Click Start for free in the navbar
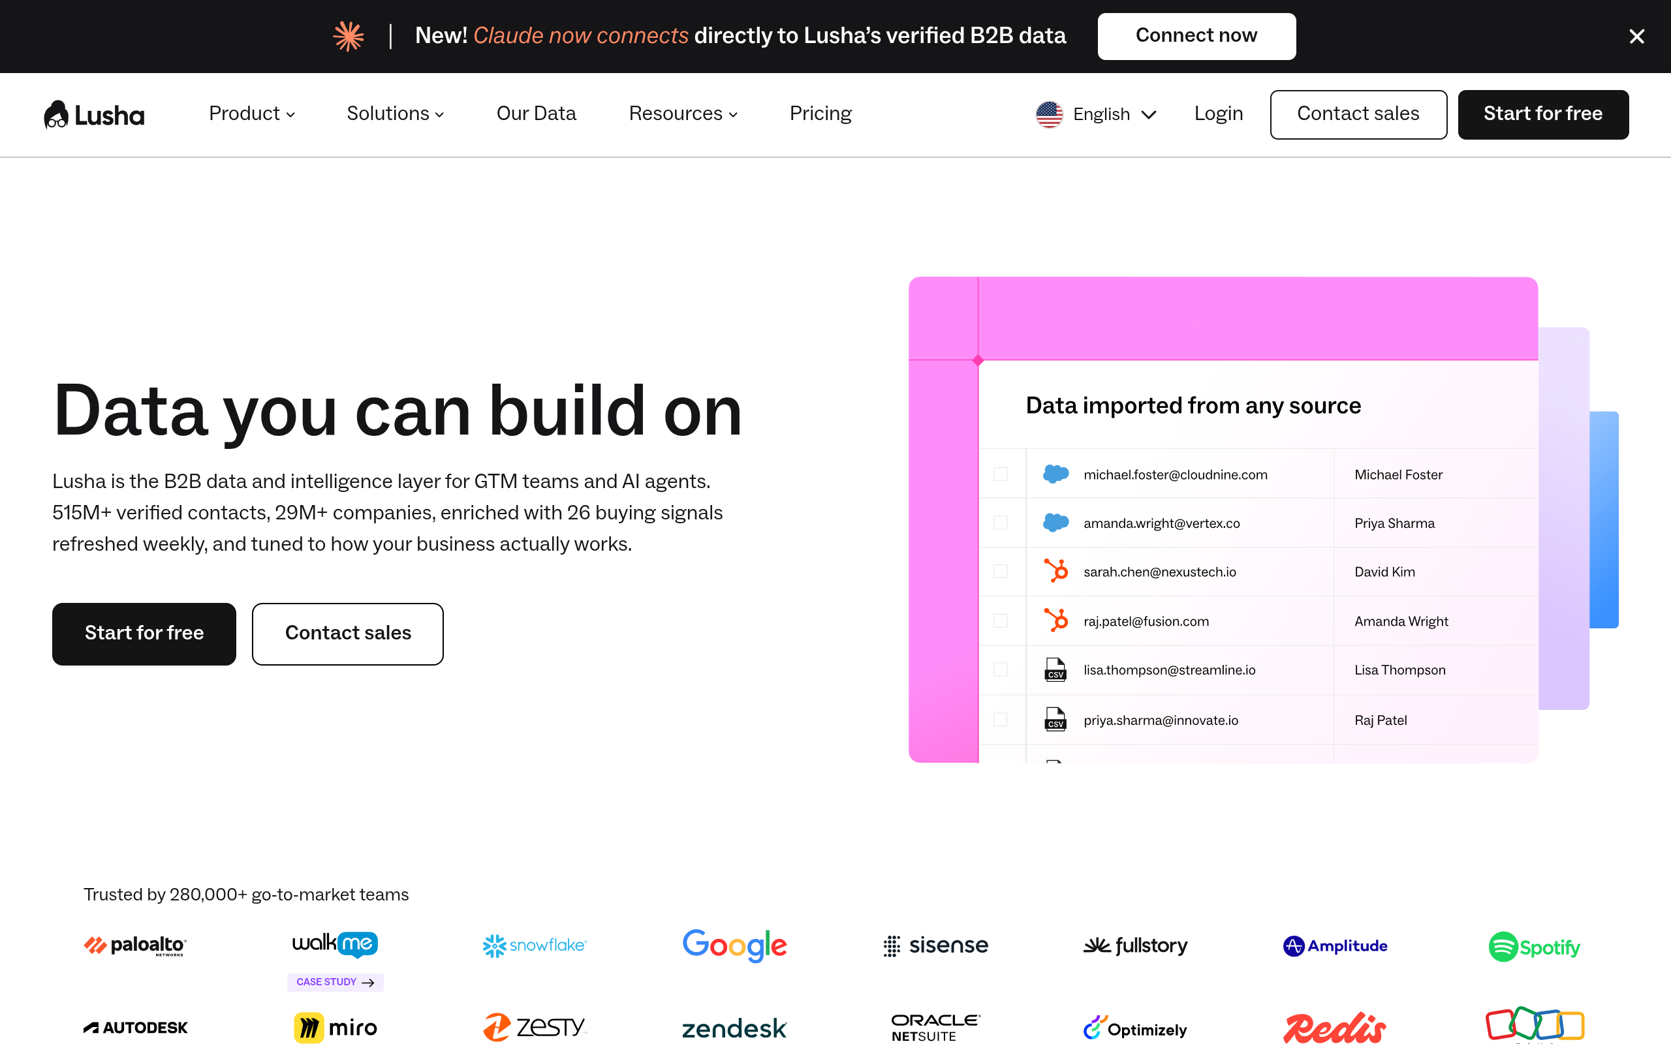Image resolution: width=1671 pixels, height=1044 pixels. (1543, 114)
